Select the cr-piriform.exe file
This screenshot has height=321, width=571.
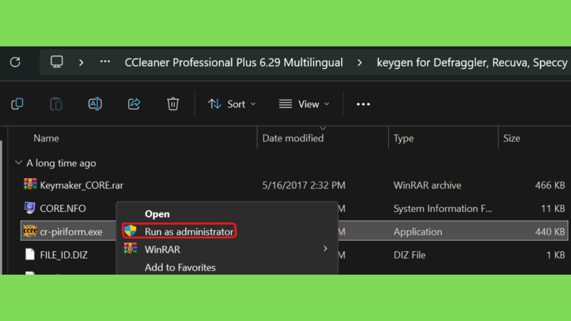[x=71, y=232]
